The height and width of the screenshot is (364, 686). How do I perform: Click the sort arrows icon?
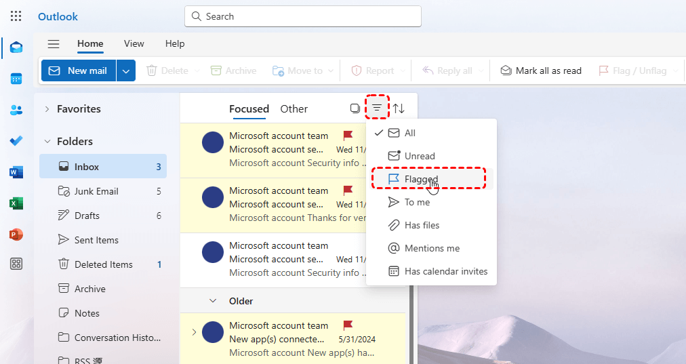pyautogui.click(x=399, y=108)
